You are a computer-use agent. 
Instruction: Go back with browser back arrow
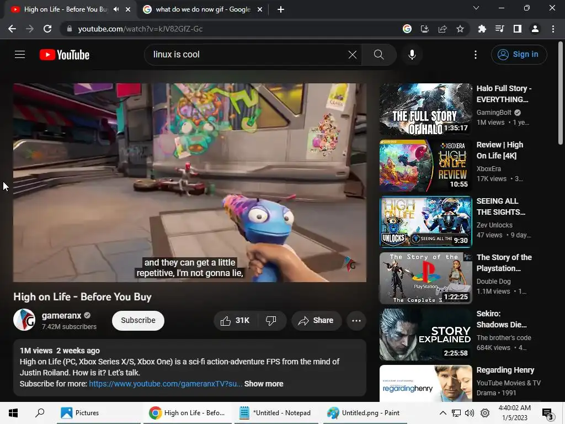click(x=12, y=29)
